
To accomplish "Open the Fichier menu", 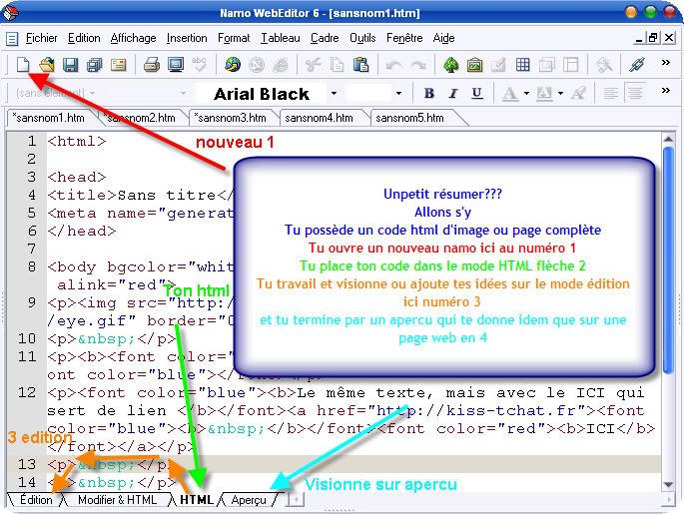I will 42,38.
